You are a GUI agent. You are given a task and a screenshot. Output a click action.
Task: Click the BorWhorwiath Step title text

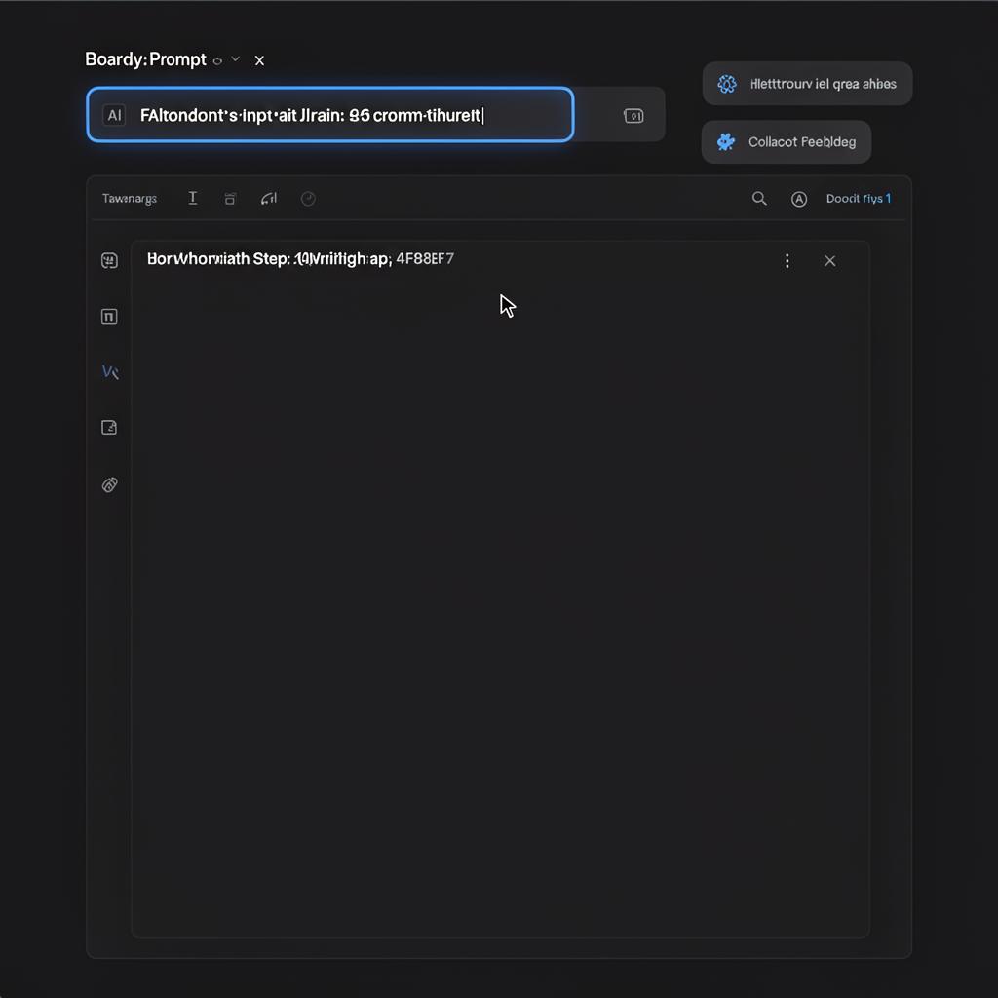pyautogui.click(x=269, y=259)
